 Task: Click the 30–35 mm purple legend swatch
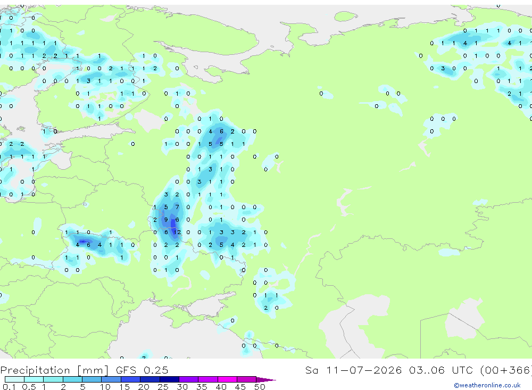pyautogui.click(x=189, y=379)
